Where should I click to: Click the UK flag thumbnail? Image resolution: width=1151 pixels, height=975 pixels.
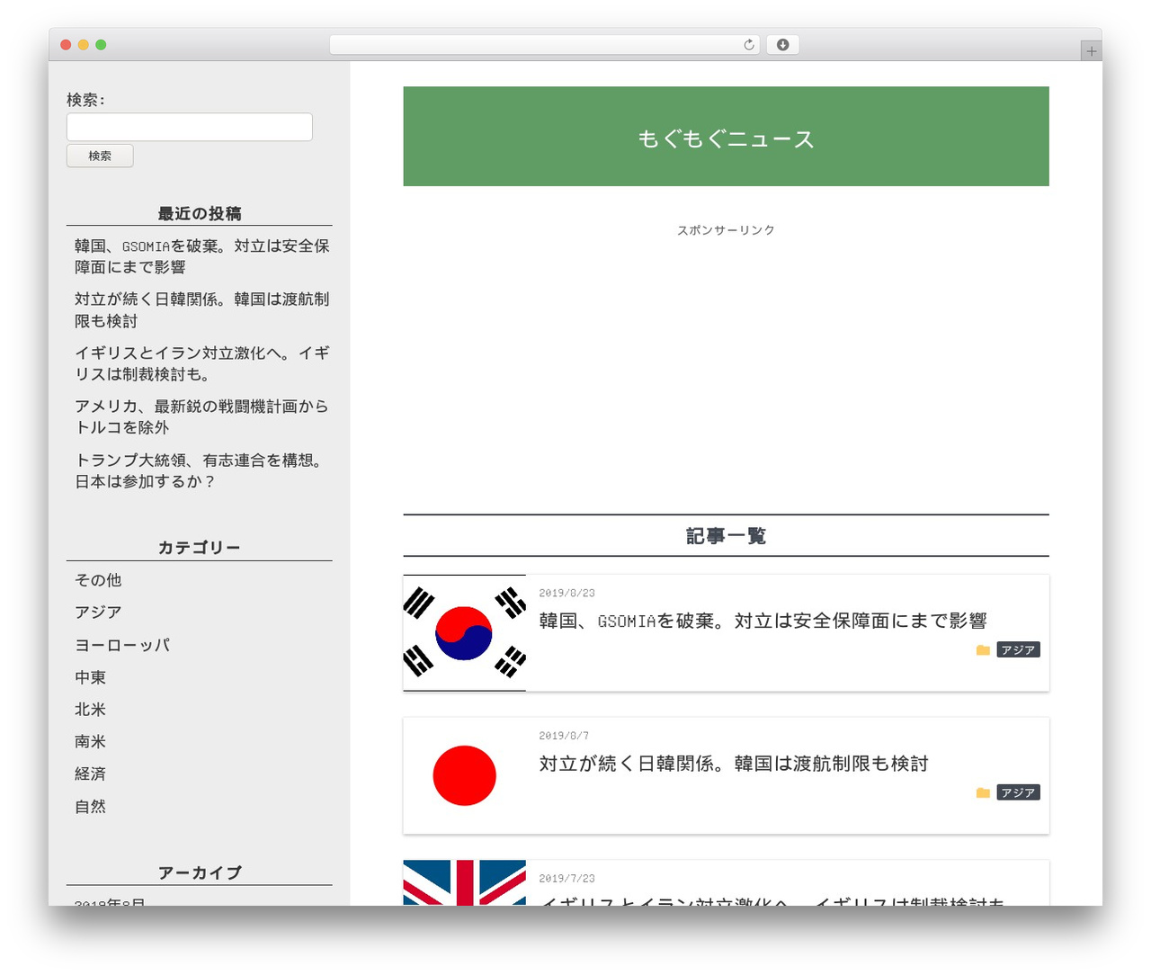pyautogui.click(x=464, y=883)
